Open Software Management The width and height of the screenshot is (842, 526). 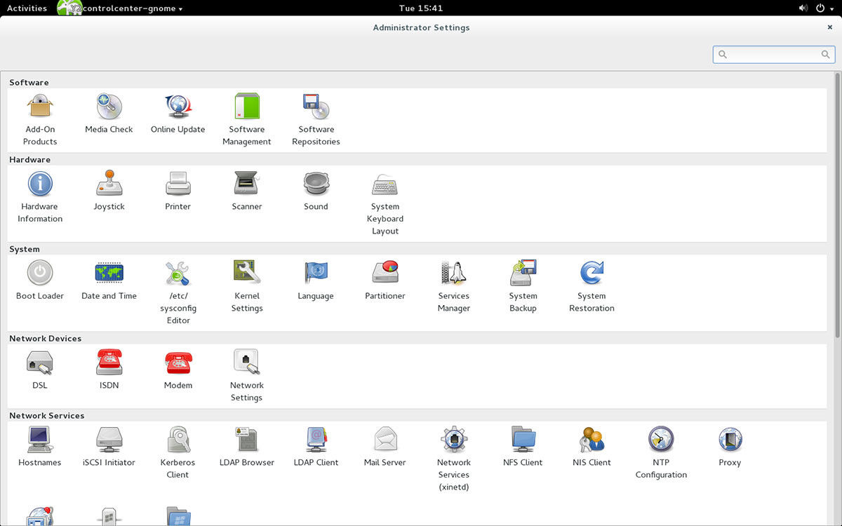[x=247, y=120]
